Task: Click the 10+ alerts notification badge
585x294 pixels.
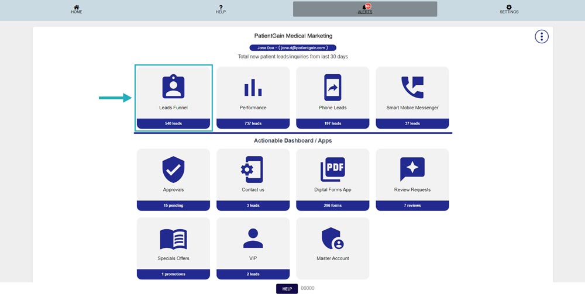Action: coord(368,6)
